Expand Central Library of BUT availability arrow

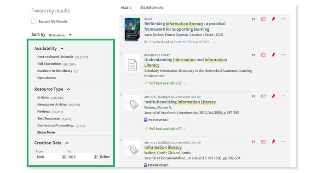(214, 42)
